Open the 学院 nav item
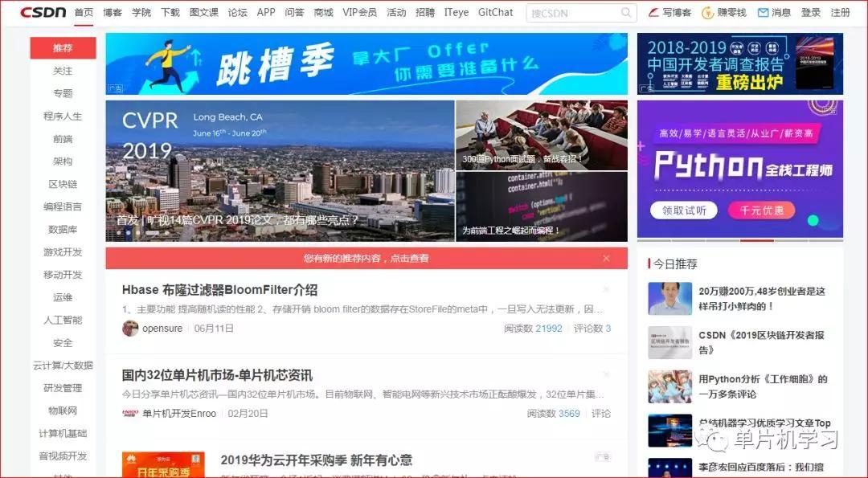The width and height of the screenshot is (868, 478). (x=141, y=12)
